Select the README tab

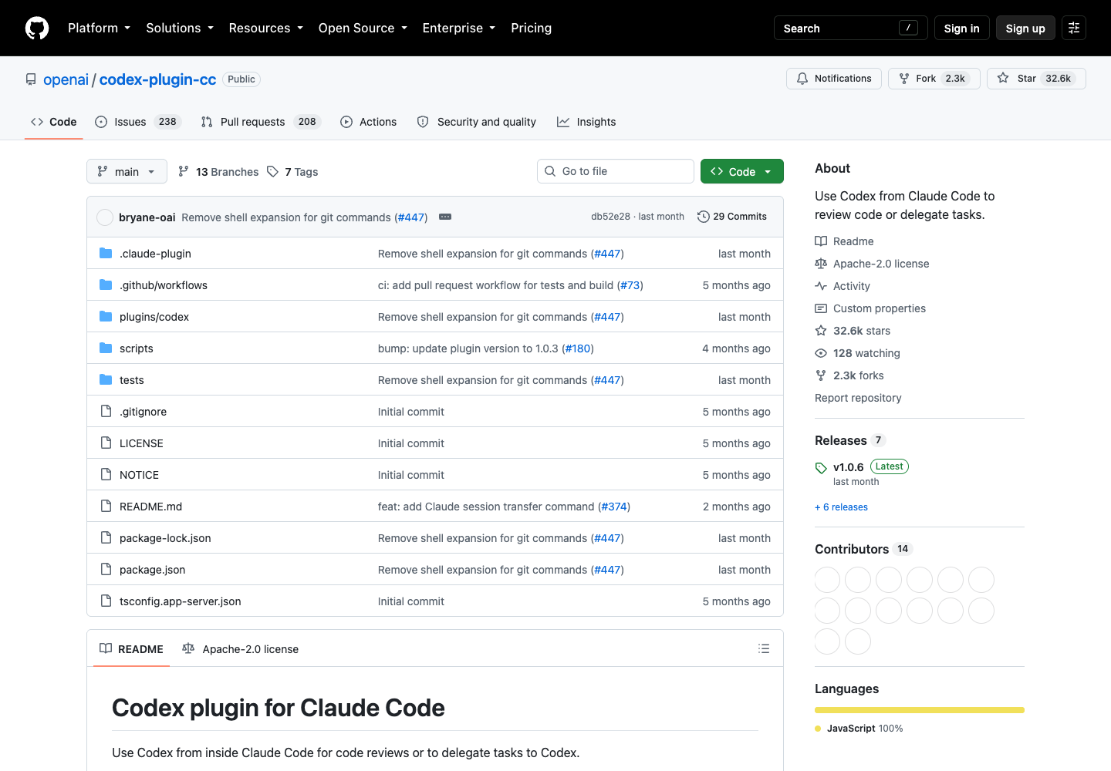tap(131, 649)
